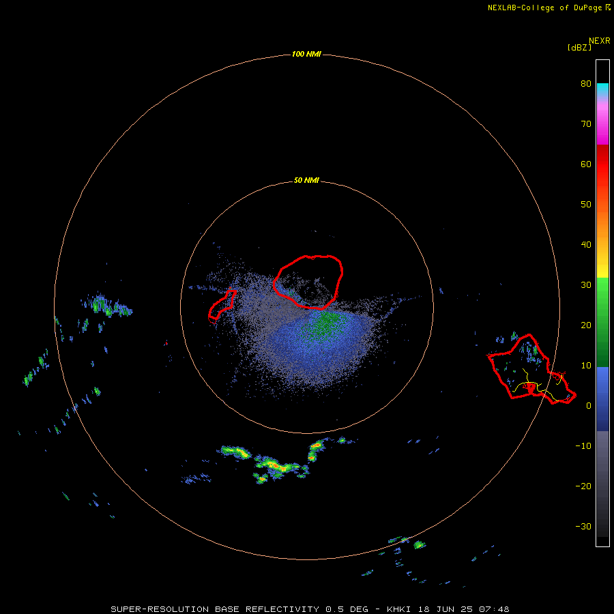Click the 20 value on dBZ scale

(x=586, y=325)
